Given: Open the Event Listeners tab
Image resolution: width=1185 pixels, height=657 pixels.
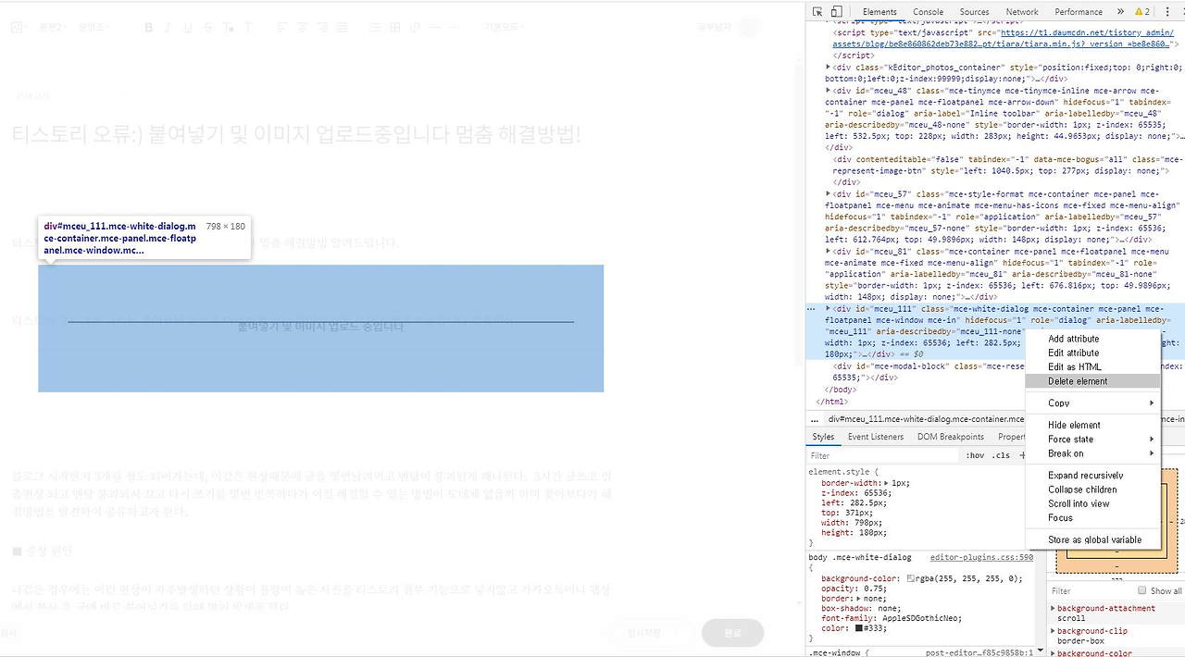Looking at the screenshot, I should click(x=876, y=437).
